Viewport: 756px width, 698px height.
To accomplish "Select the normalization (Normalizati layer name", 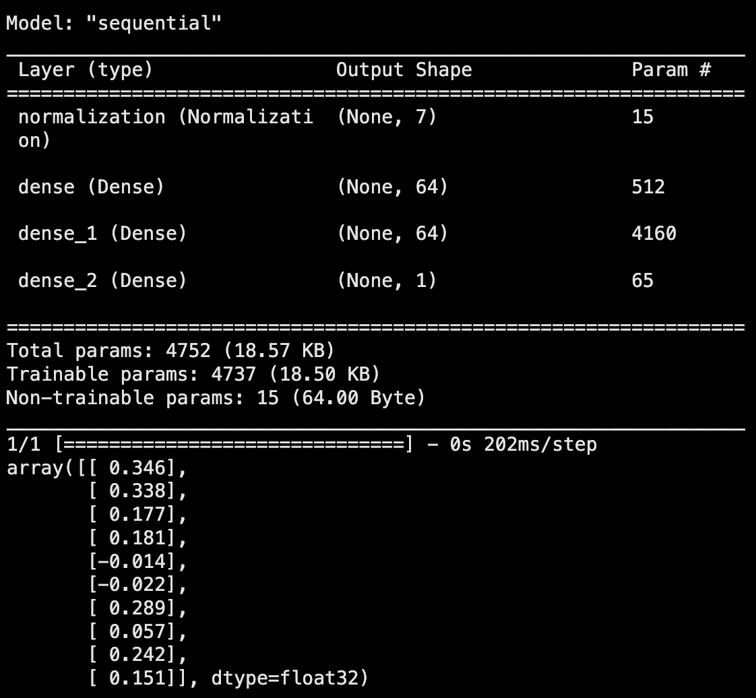I will click(165, 117).
